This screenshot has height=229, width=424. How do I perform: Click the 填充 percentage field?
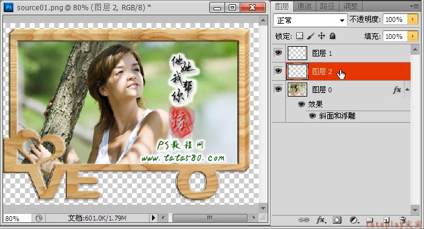[x=395, y=36]
